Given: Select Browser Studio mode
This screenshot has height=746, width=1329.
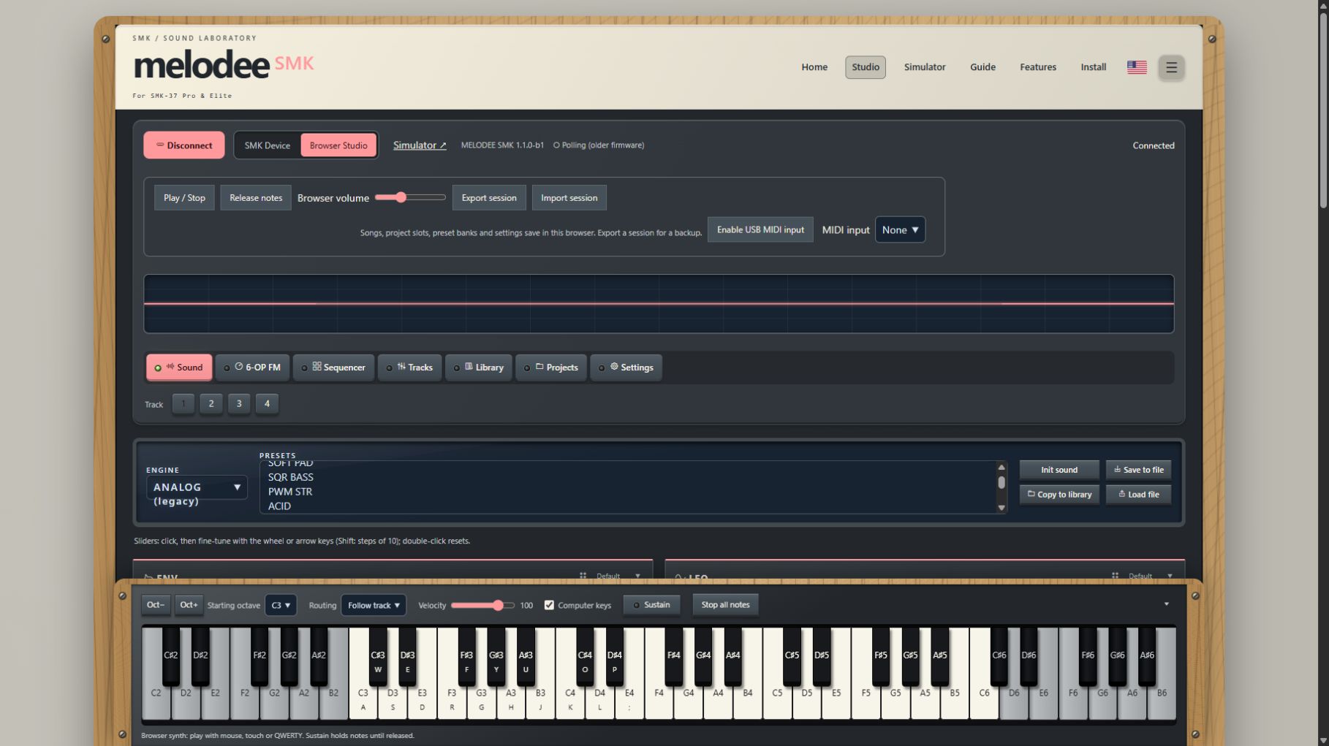Looking at the screenshot, I should click(338, 145).
